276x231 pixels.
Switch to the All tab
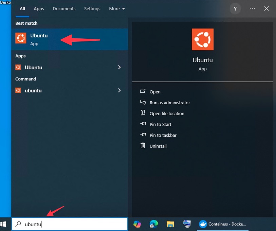click(22, 8)
